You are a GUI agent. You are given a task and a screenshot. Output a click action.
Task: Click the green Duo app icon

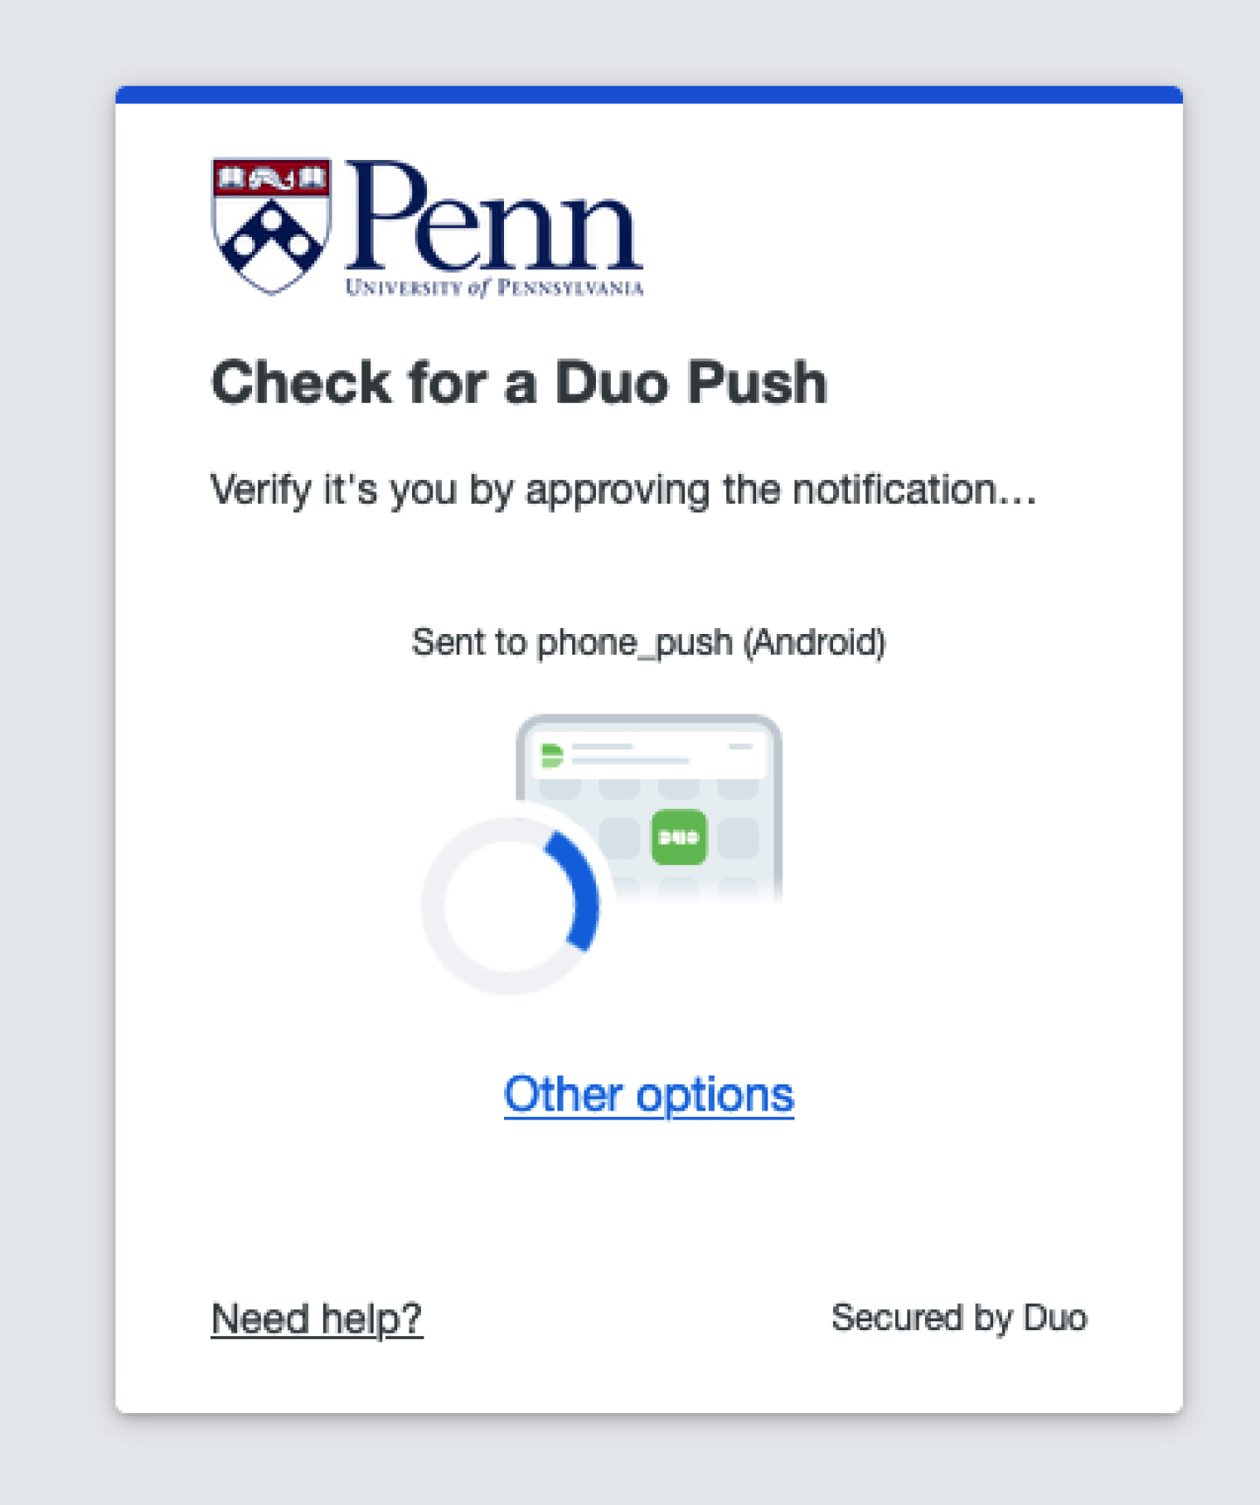(679, 837)
